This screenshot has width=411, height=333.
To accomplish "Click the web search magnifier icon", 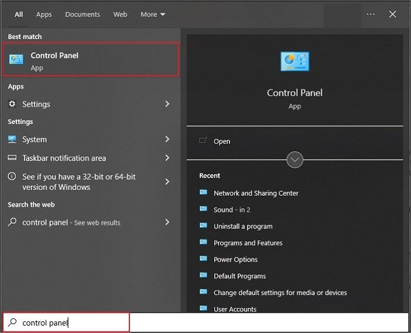I will 12,223.
